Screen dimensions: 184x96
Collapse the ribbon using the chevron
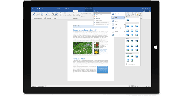tap(150, 18)
